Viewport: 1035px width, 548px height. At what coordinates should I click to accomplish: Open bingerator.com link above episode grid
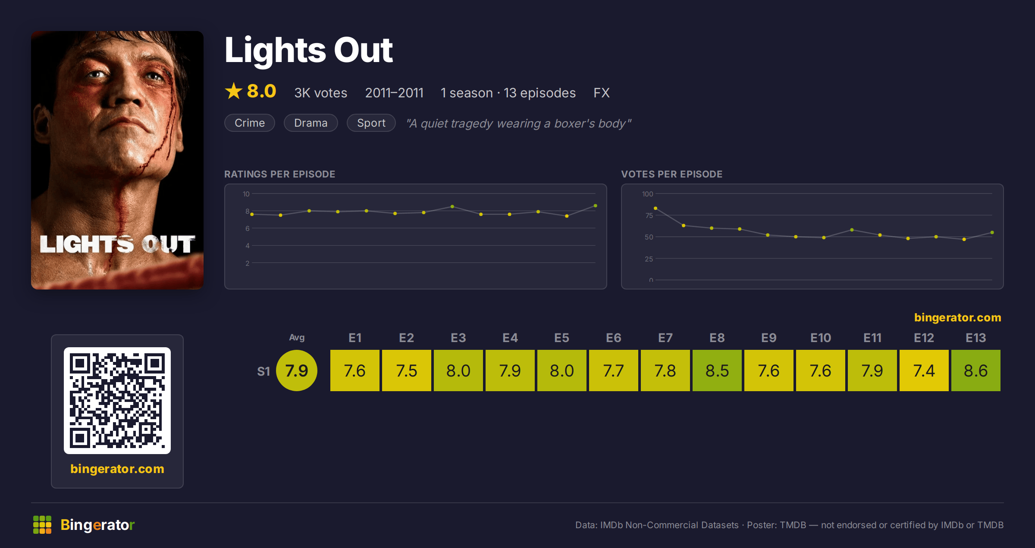coord(957,318)
